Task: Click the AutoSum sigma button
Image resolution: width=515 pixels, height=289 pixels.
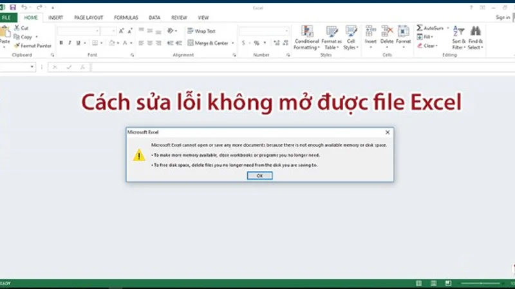Action: pos(431,28)
